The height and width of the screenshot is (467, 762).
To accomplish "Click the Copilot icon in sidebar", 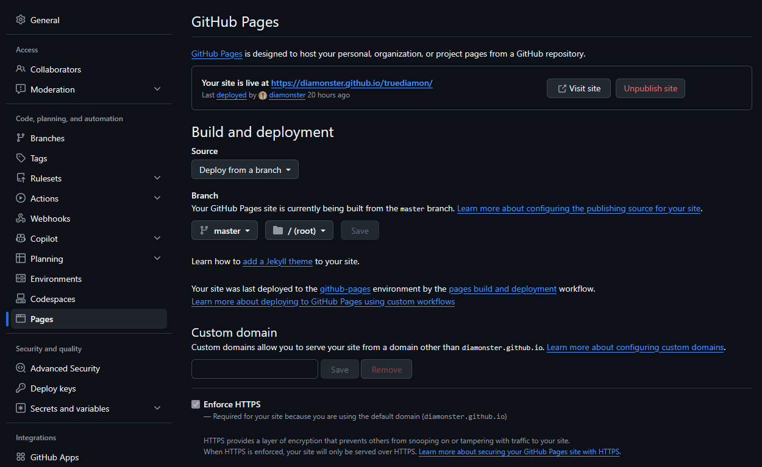I will pyautogui.click(x=21, y=239).
